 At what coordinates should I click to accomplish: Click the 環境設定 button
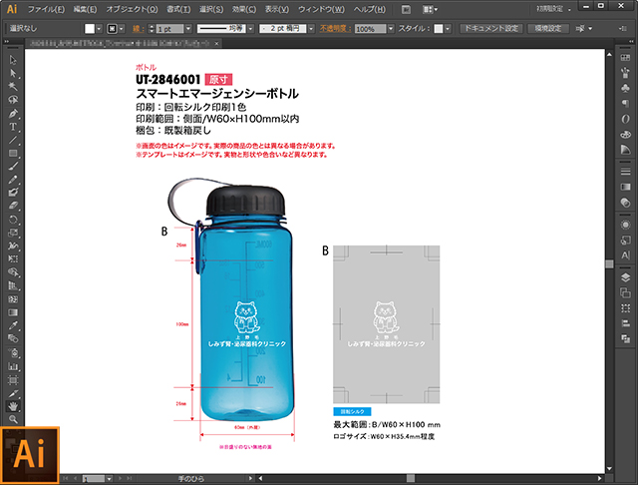tap(548, 29)
